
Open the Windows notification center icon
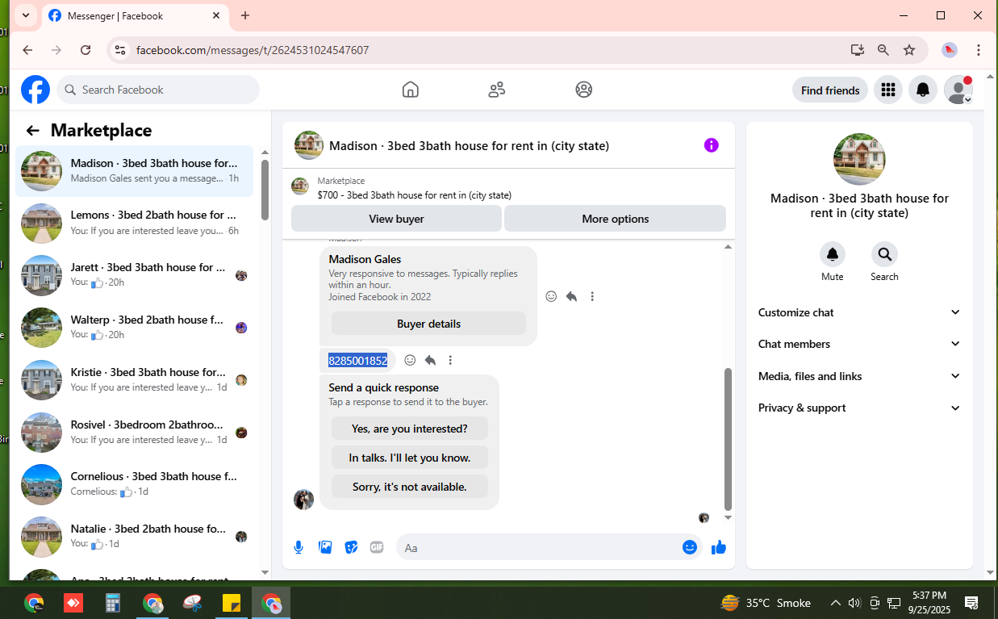click(x=972, y=603)
